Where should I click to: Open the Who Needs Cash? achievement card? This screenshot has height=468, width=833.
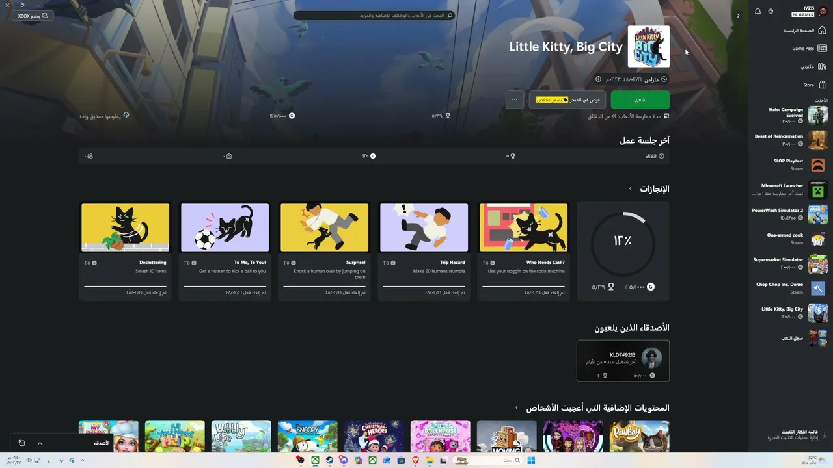524,251
